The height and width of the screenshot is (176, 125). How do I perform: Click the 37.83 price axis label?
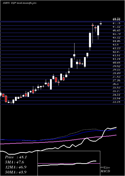pos(117,77)
